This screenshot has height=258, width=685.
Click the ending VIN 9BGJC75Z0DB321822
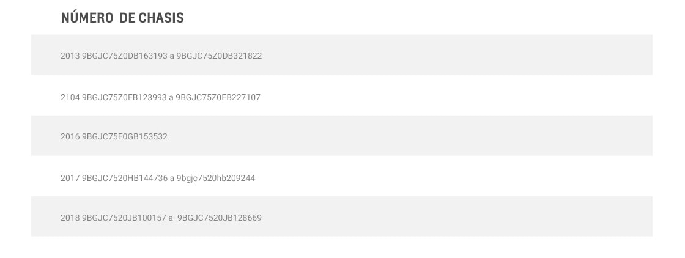[219, 56]
